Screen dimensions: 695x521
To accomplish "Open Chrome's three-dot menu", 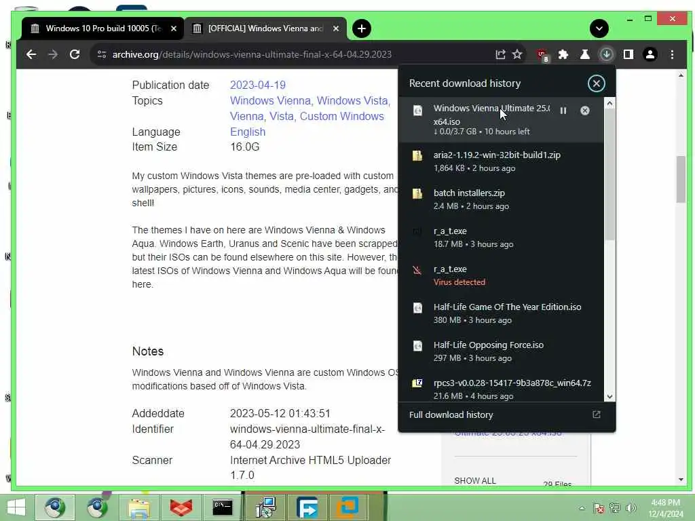I will [x=672, y=54].
